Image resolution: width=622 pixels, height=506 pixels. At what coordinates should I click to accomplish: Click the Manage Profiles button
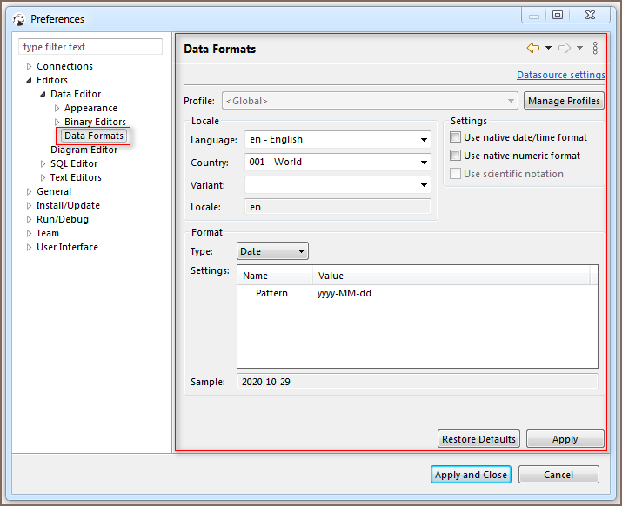point(564,101)
